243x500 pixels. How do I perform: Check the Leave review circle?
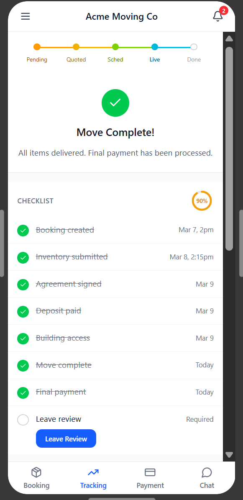23,420
